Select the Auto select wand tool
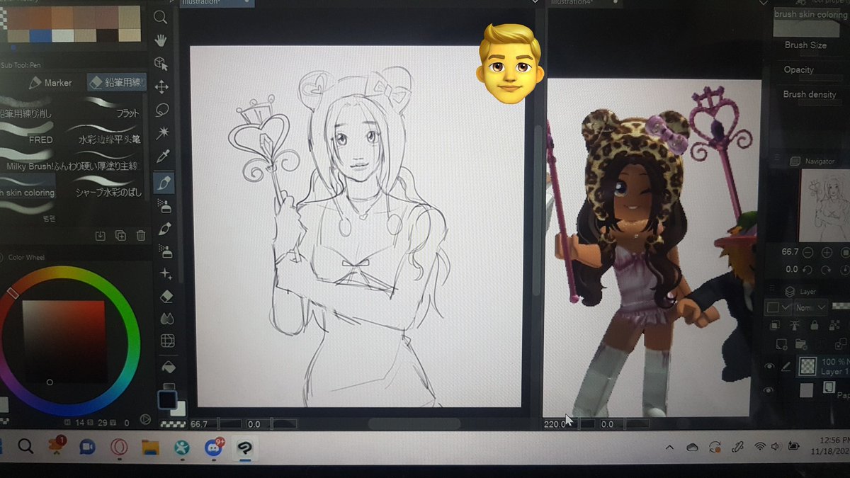The height and width of the screenshot is (478, 850). click(x=163, y=133)
